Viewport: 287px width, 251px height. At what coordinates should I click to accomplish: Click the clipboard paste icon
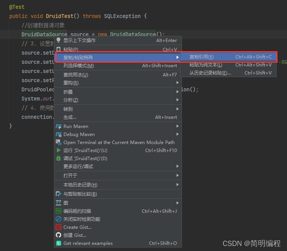point(58,49)
